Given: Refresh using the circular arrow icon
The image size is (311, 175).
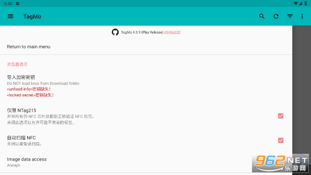Looking at the screenshot, I should [x=276, y=17].
